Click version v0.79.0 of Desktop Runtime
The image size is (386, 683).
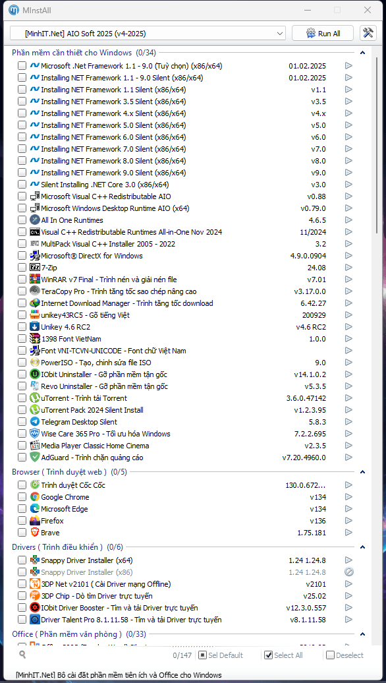313,208
